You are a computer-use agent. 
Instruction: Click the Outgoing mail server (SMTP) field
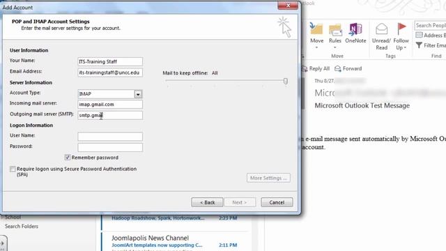(110, 115)
